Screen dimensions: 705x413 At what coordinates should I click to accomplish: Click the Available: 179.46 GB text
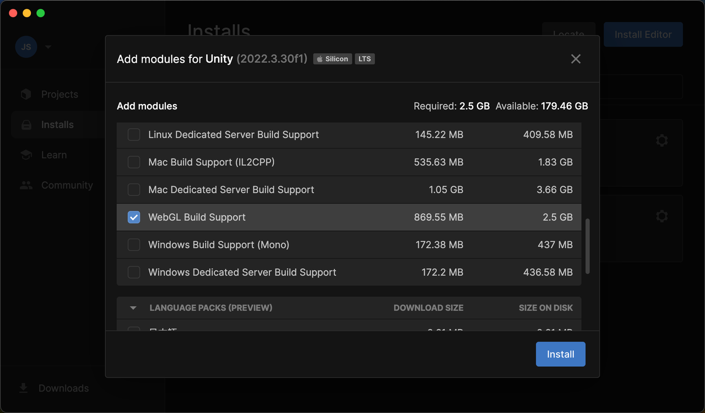click(x=542, y=106)
